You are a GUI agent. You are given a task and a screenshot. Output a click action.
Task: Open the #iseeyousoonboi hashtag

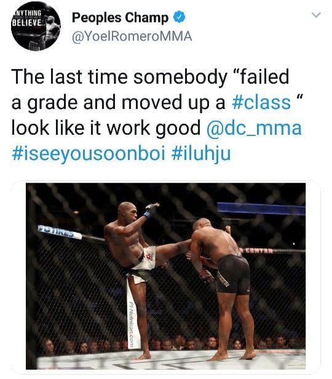89,154
